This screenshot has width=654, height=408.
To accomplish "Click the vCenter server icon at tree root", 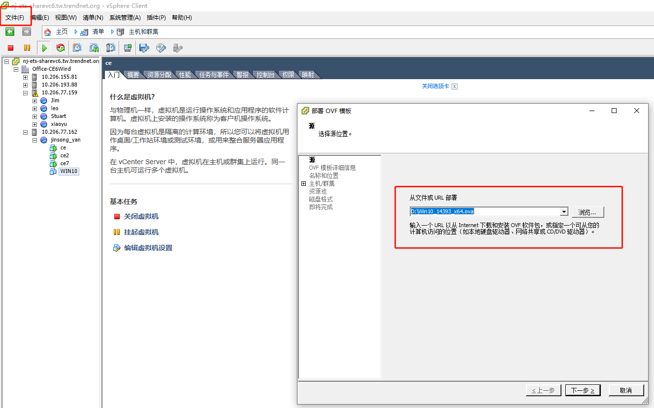I will point(16,61).
